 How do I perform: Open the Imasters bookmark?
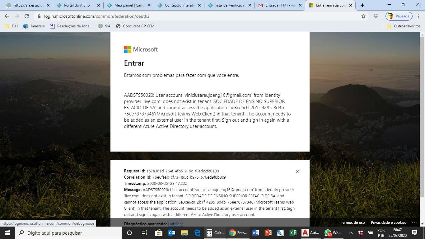pyautogui.click(x=34, y=26)
